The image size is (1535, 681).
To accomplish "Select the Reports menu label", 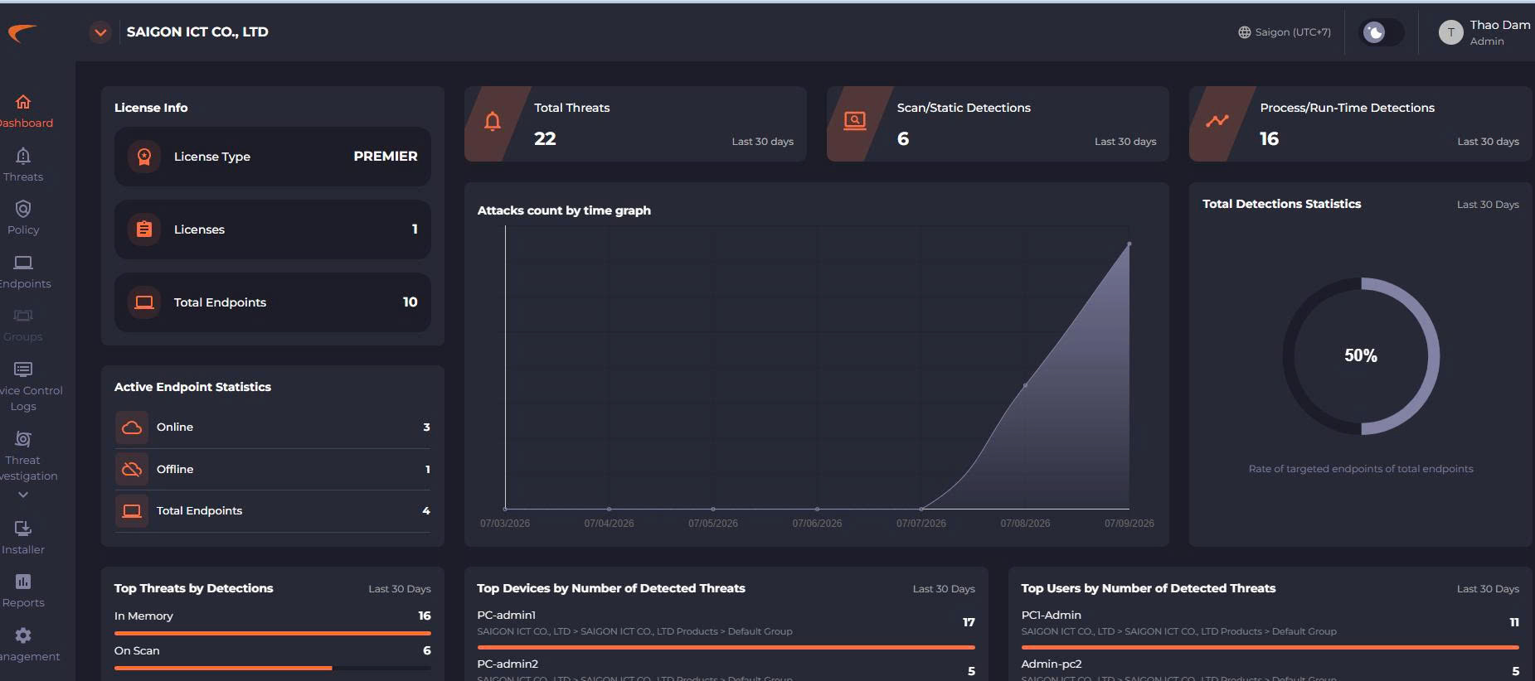I will 23,602.
